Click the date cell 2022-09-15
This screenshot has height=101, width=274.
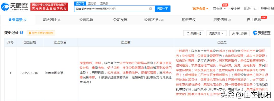click(30, 73)
